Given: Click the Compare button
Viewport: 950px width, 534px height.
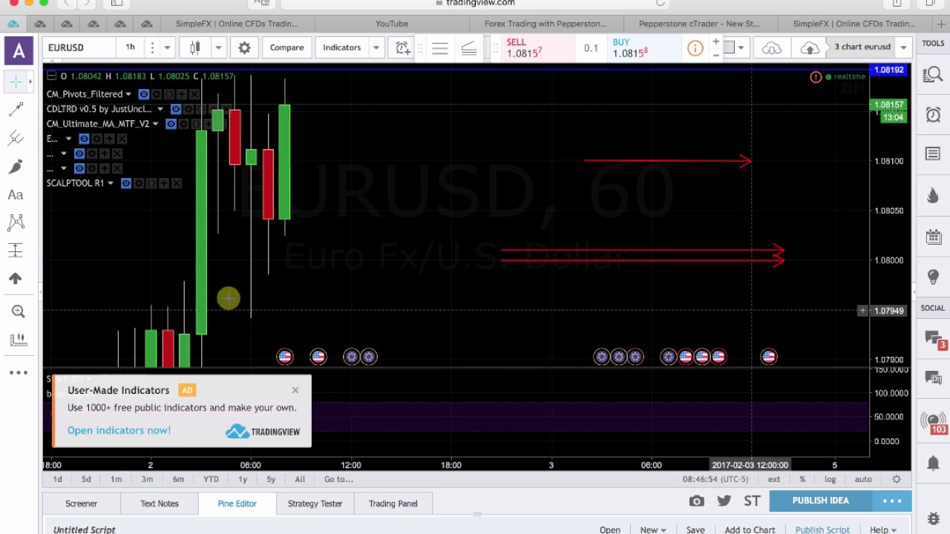Looking at the screenshot, I should (286, 47).
